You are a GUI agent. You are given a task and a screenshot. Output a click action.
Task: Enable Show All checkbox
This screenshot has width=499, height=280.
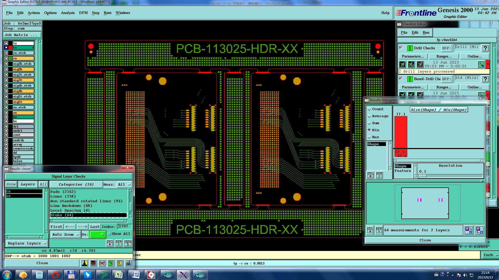109,234
